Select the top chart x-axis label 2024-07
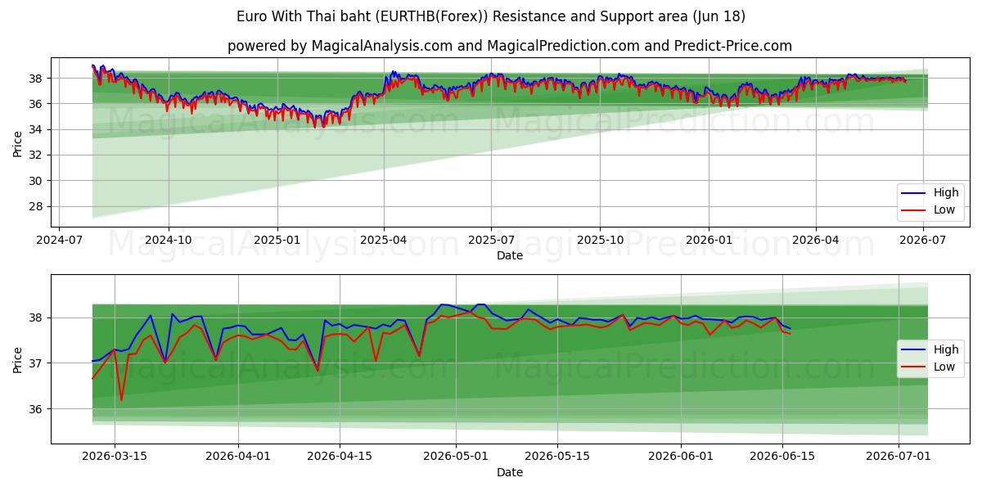Image resolution: width=982 pixels, height=491 pixels. (61, 241)
